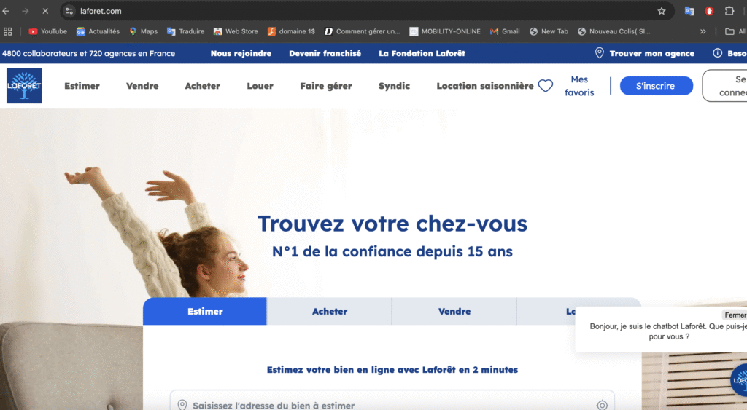The height and width of the screenshot is (410, 747).
Task: Stop page loading with the X button
Action: click(x=45, y=11)
